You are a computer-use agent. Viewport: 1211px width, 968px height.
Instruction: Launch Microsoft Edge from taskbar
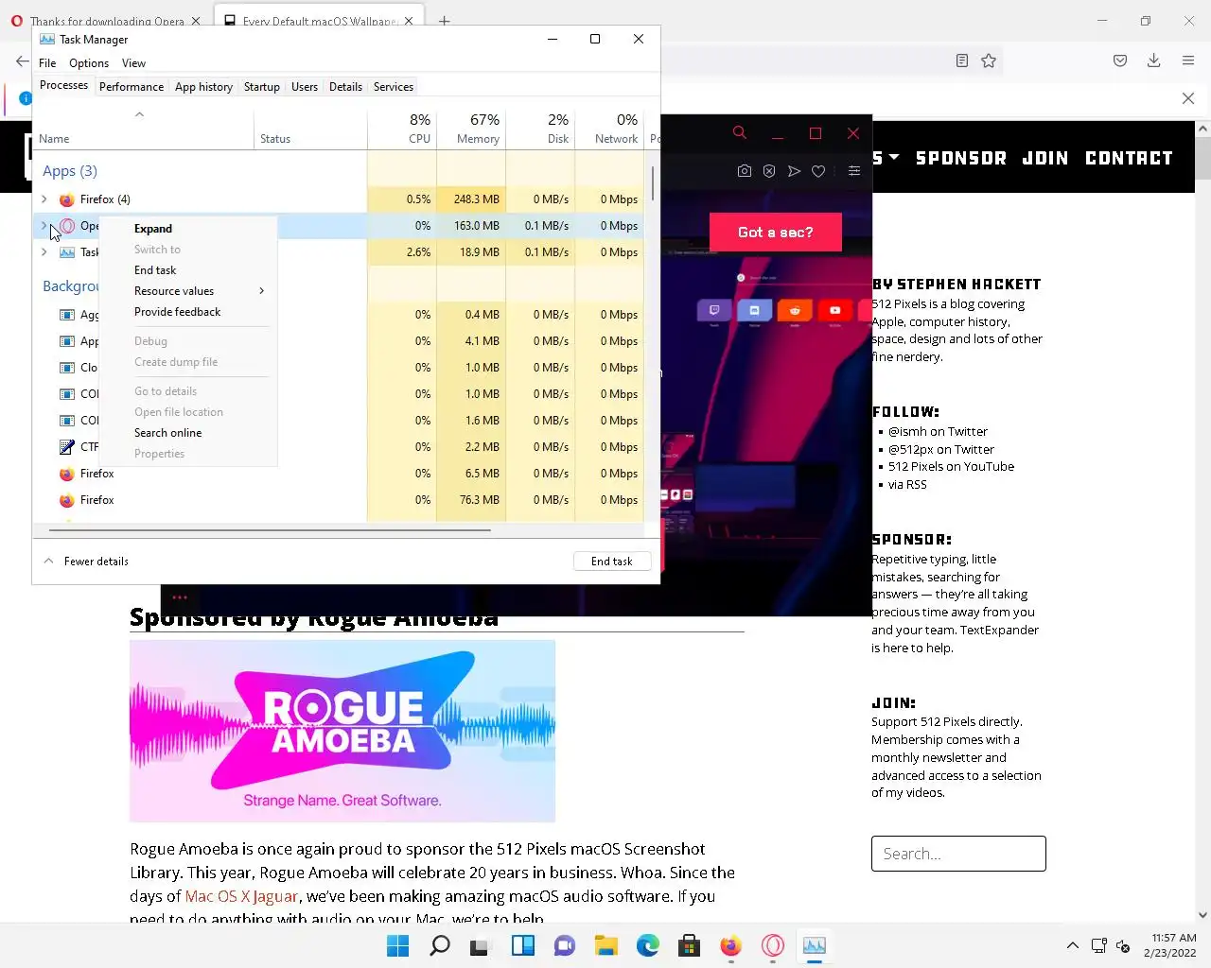pos(648,945)
